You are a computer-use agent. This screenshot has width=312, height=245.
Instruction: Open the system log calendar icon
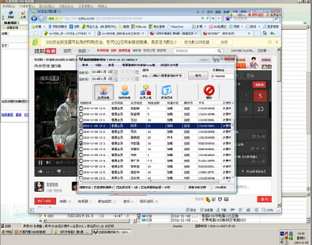point(167,91)
